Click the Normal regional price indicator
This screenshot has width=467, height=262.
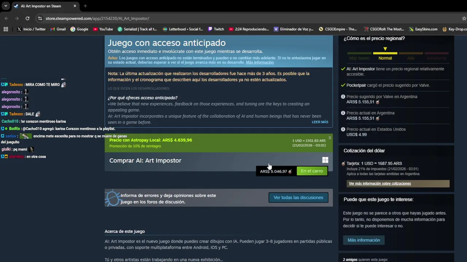pyautogui.click(x=385, y=58)
